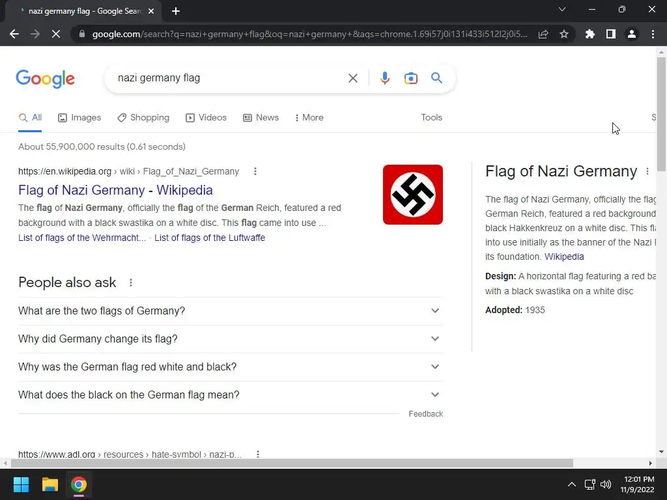
Task: Share this page from the address bar
Action: [x=543, y=34]
